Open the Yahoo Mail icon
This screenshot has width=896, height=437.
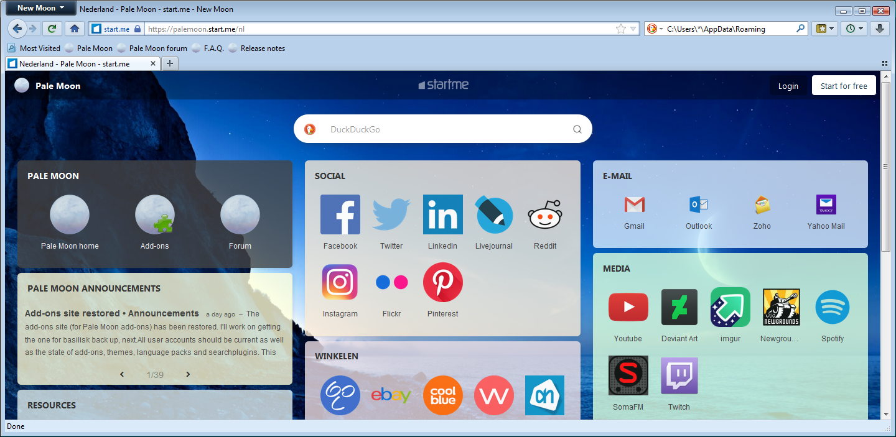[826, 205]
